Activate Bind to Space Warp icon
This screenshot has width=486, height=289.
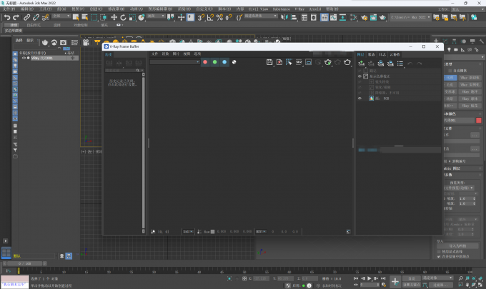pos(45,17)
